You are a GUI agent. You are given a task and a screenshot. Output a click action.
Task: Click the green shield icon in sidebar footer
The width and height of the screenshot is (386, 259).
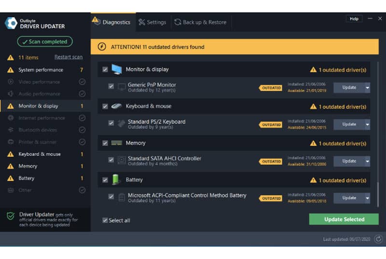tap(11, 216)
